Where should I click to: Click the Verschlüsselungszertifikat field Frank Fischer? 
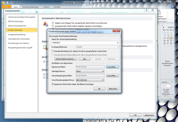click(90, 75)
